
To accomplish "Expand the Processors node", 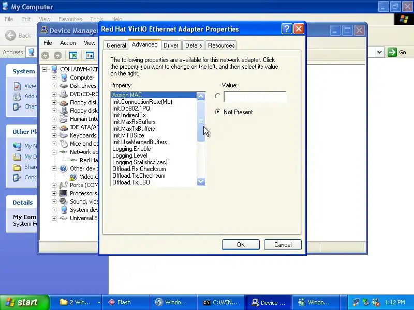I will (54, 193).
